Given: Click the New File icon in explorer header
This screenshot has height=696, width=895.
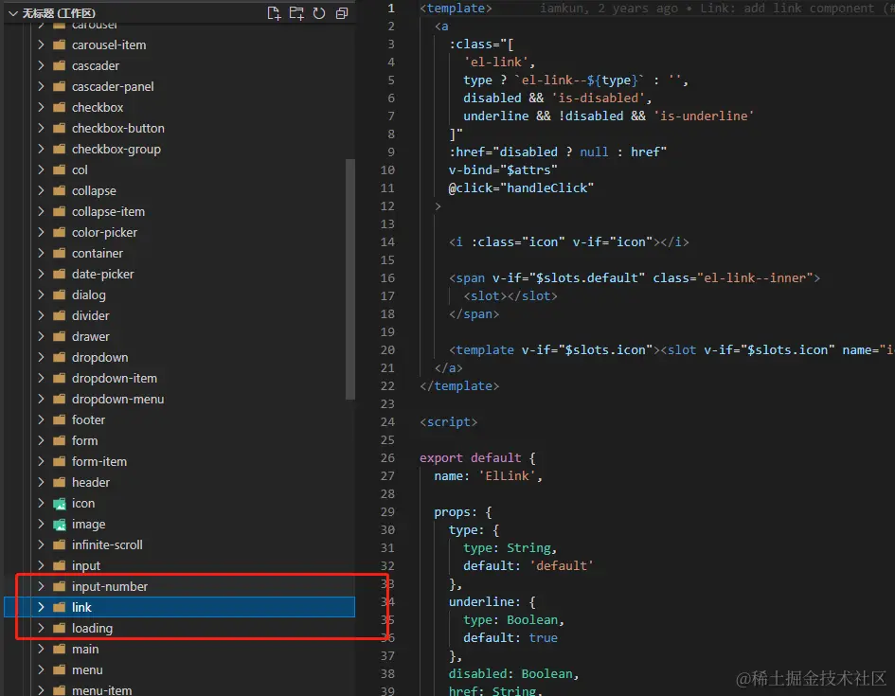Looking at the screenshot, I should click(x=274, y=13).
